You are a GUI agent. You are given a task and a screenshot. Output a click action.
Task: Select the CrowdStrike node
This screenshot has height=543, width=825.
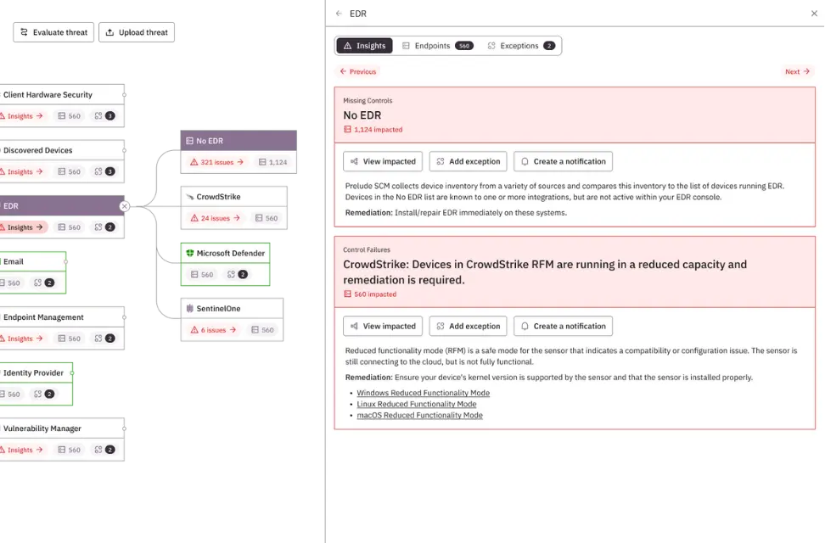click(x=233, y=197)
